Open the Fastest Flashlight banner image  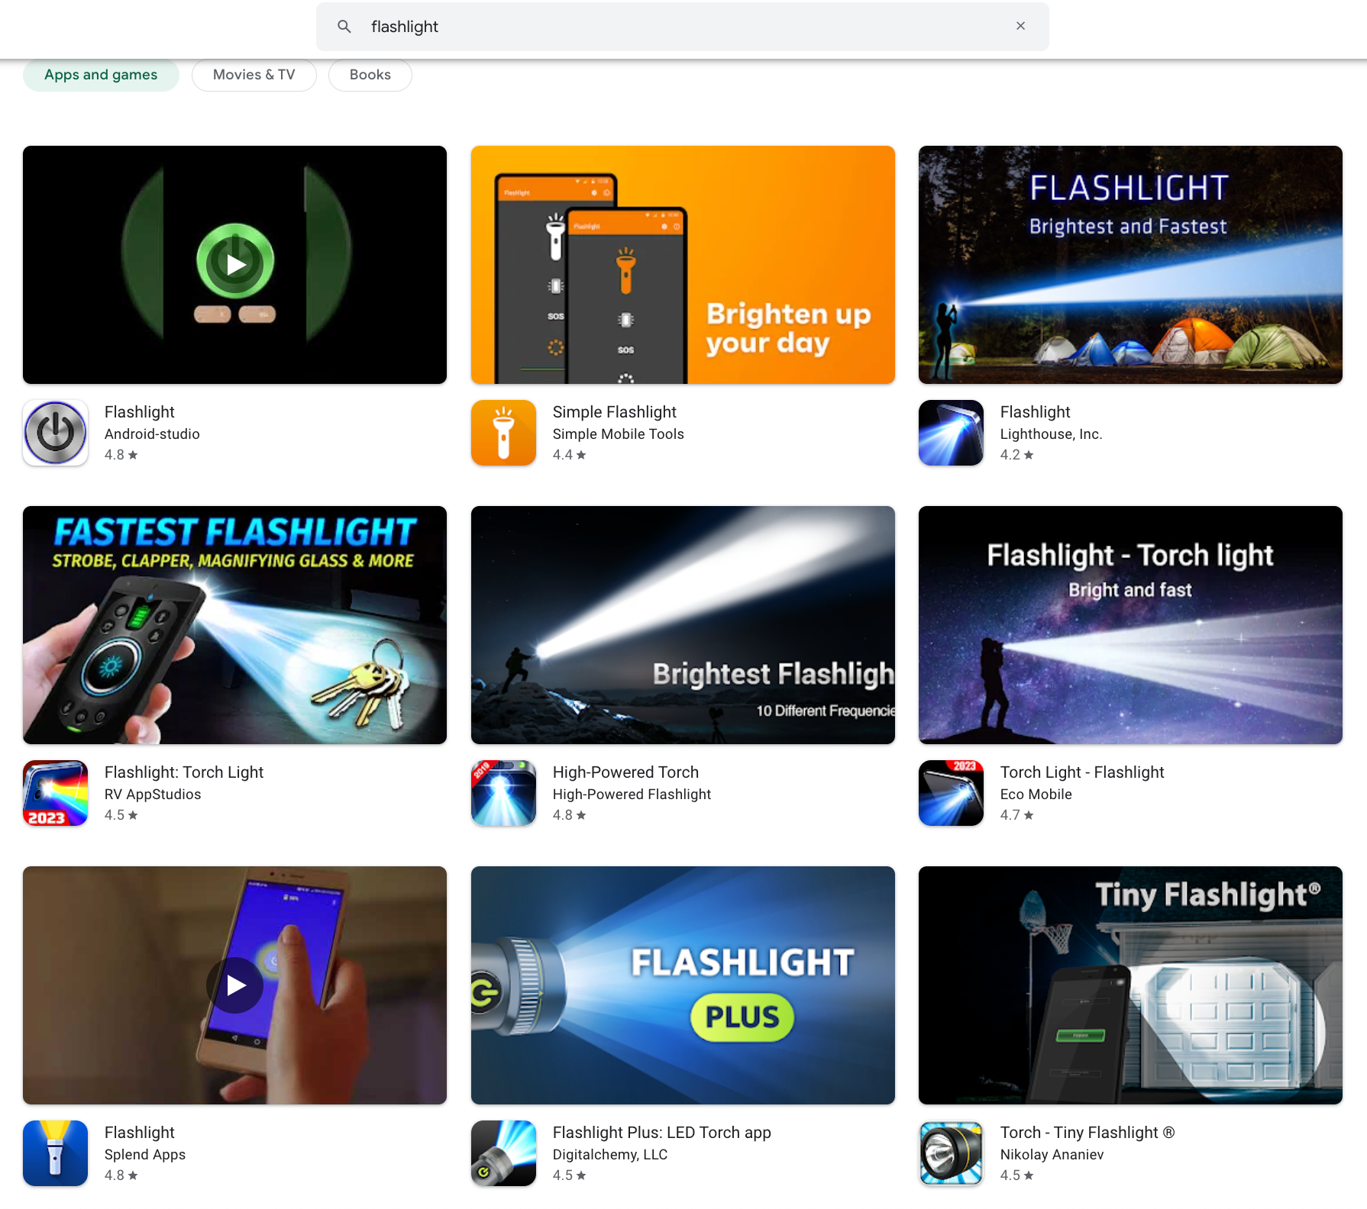pyautogui.click(x=235, y=625)
